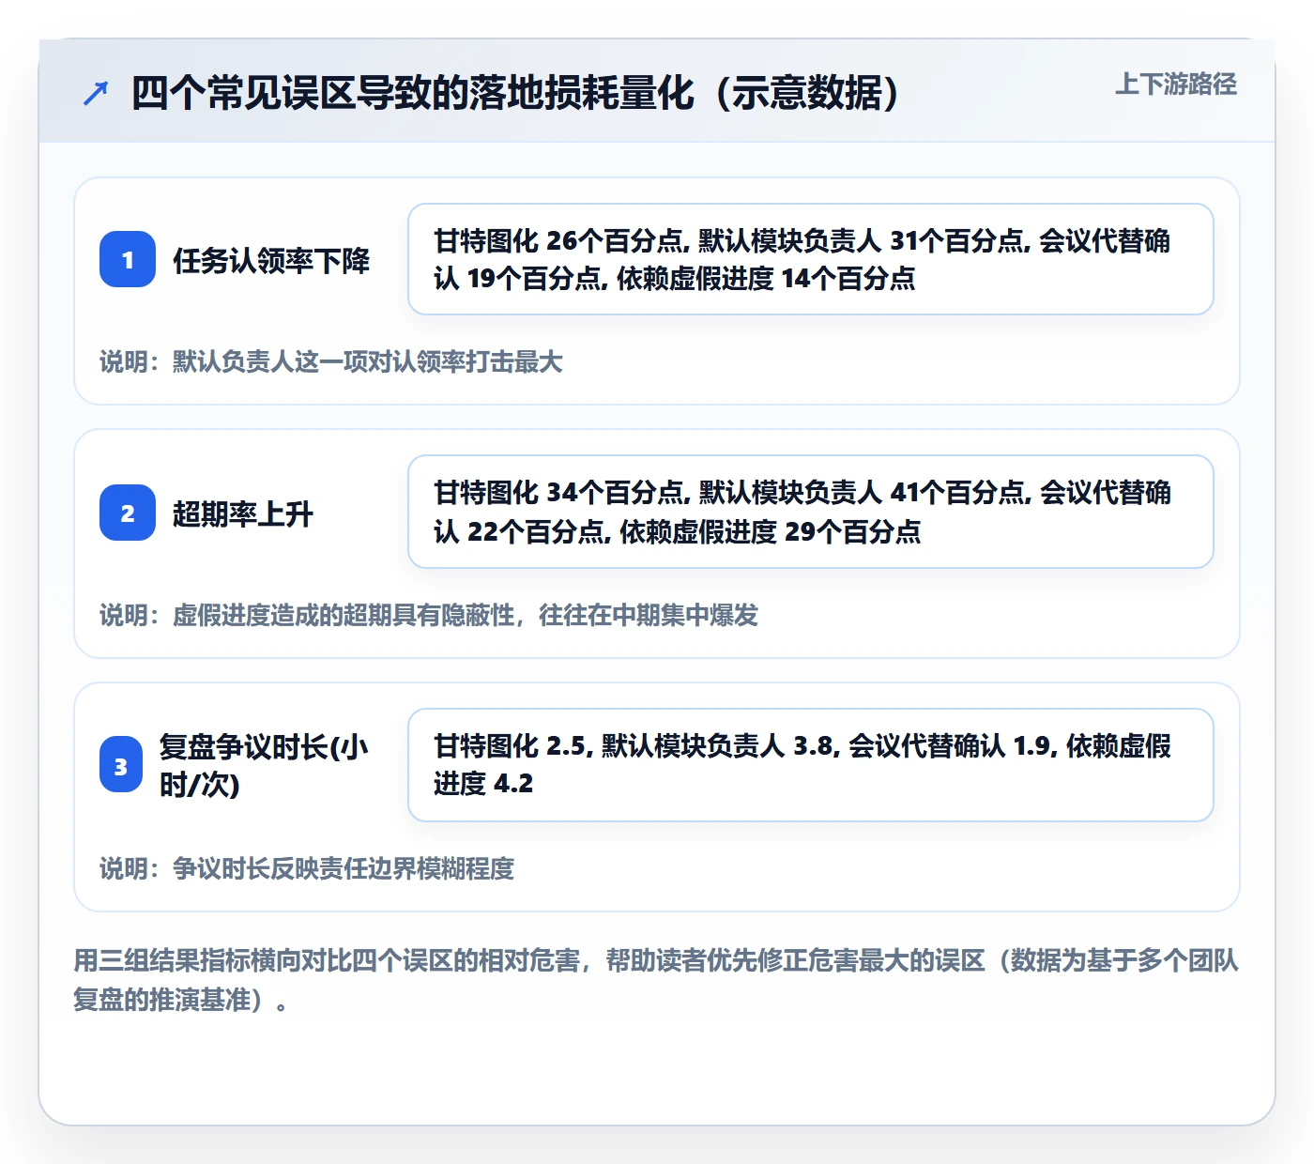Screen dimensions: 1314x1164
Task: Select the value box starting 甘特图化 2.5
Action: pos(811,765)
